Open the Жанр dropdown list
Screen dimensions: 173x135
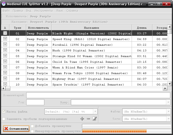[x=168, y=102]
